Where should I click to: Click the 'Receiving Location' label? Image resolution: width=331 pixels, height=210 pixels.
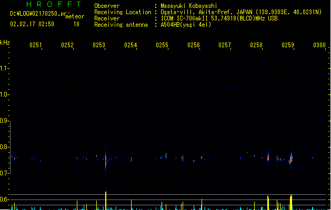[x=123, y=12]
